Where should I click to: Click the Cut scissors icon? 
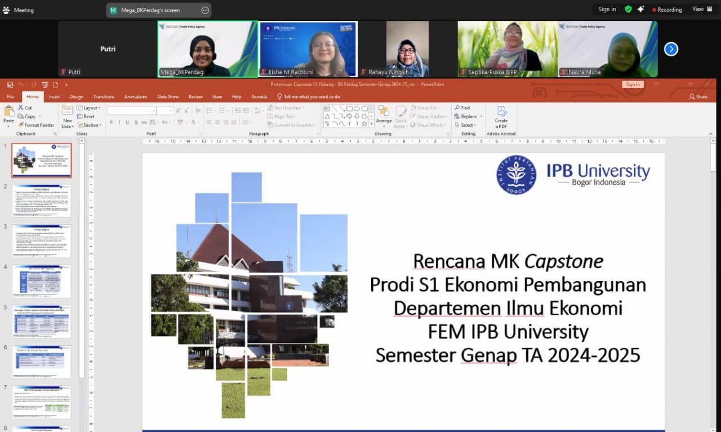pyautogui.click(x=21, y=108)
